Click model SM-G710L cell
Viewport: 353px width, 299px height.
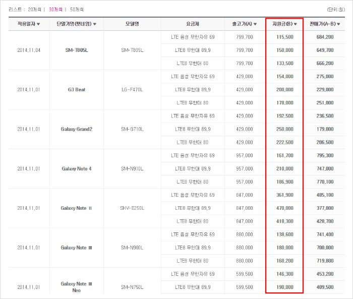132,129
